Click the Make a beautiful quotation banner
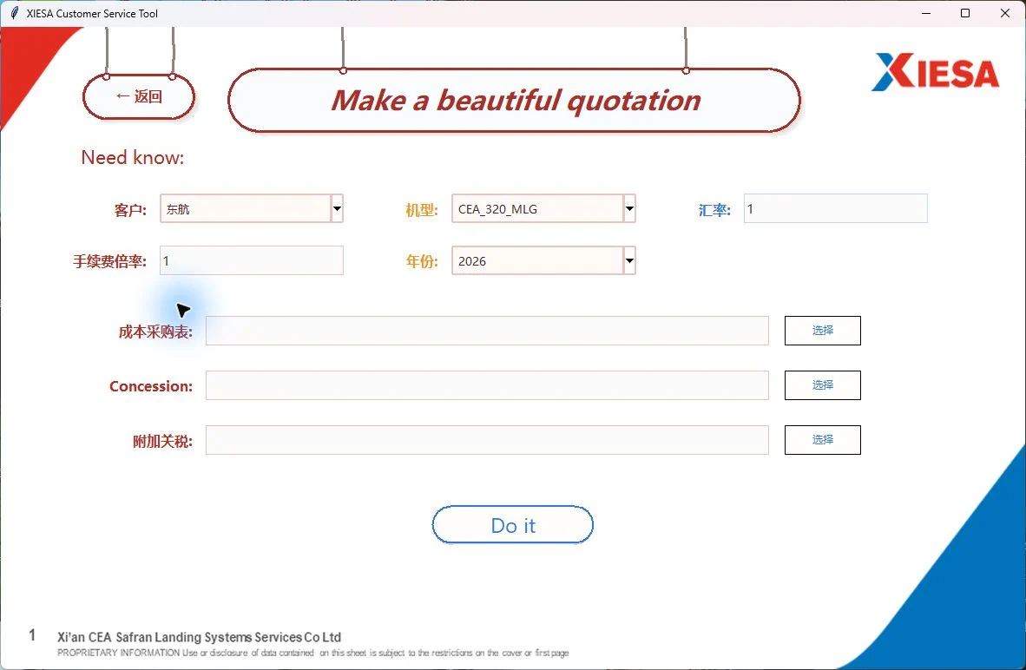This screenshot has width=1026, height=670. pyautogui.click(x=515, y=100)
